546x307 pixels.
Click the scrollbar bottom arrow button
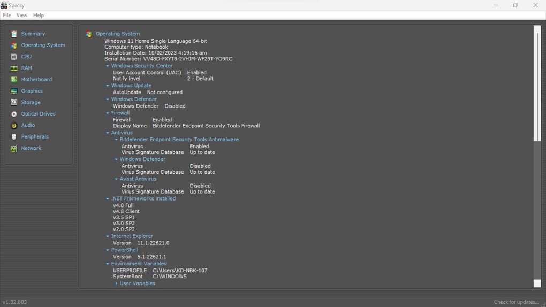(x=537, y=283)
